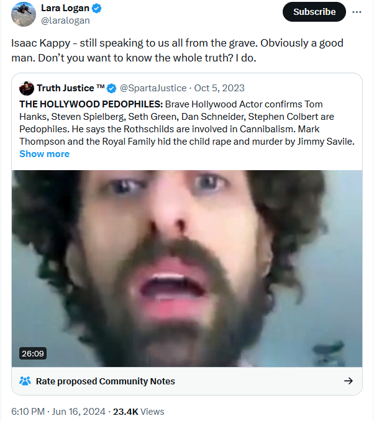Open the 6:10 PM Jun 16, 2024 timestamp
The image size is (374, 421).
coord(58,412)
